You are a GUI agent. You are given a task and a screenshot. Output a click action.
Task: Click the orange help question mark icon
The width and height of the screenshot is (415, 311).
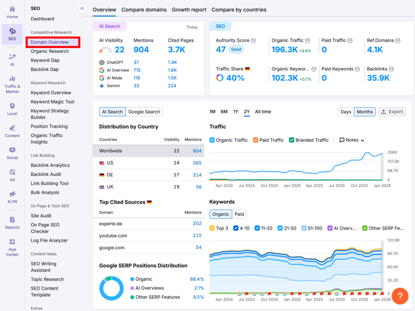pyautogui.click(x=400, y=296)
